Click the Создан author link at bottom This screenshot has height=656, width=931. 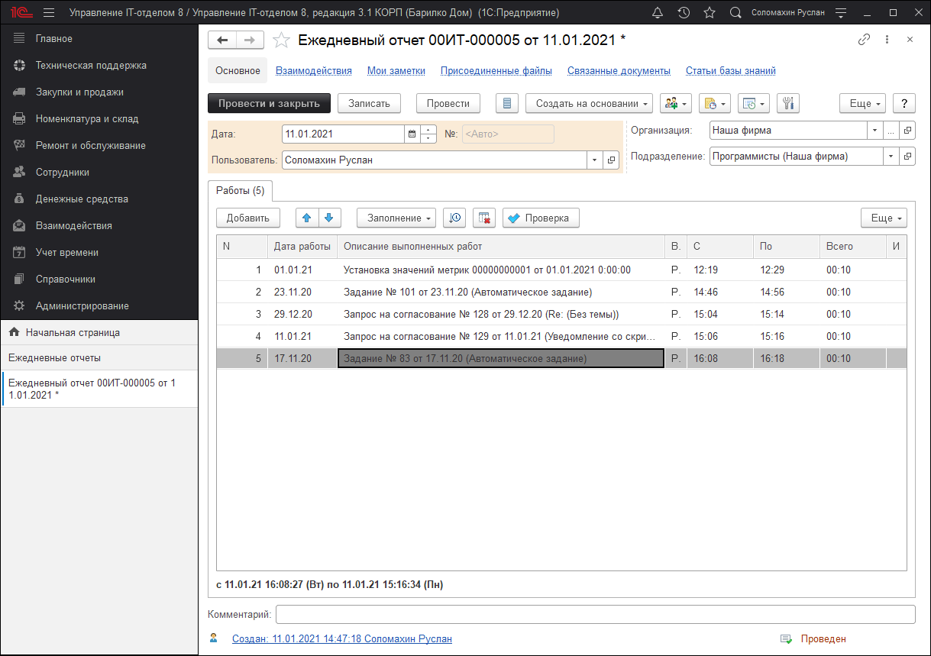click(341, 638)
